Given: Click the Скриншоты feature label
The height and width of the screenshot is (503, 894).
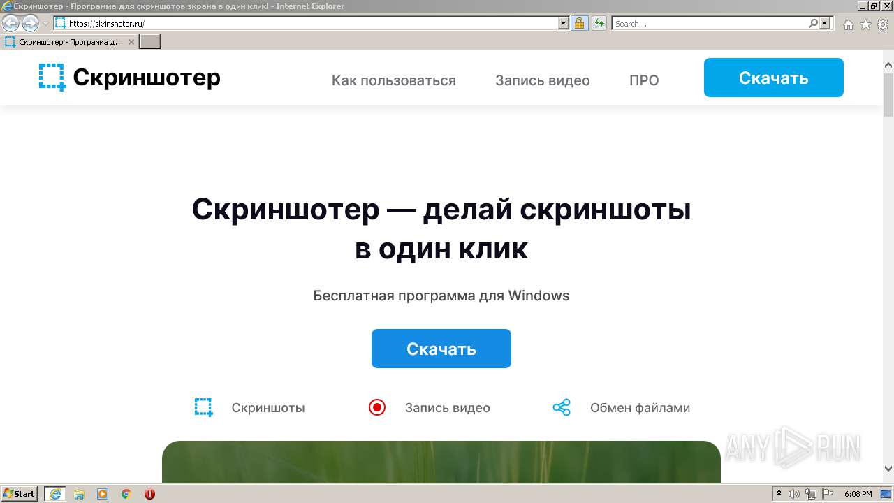Looking at the screenshot, I should click(268, 408).
